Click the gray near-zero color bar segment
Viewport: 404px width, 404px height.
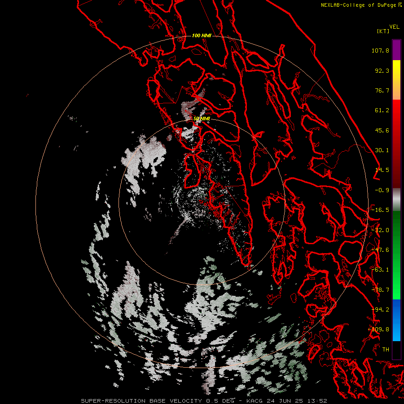[x=396, y=200]
